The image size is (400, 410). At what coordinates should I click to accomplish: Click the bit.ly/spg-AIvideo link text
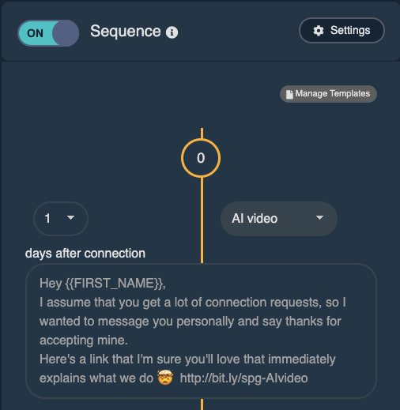click(x=243, y=378)
